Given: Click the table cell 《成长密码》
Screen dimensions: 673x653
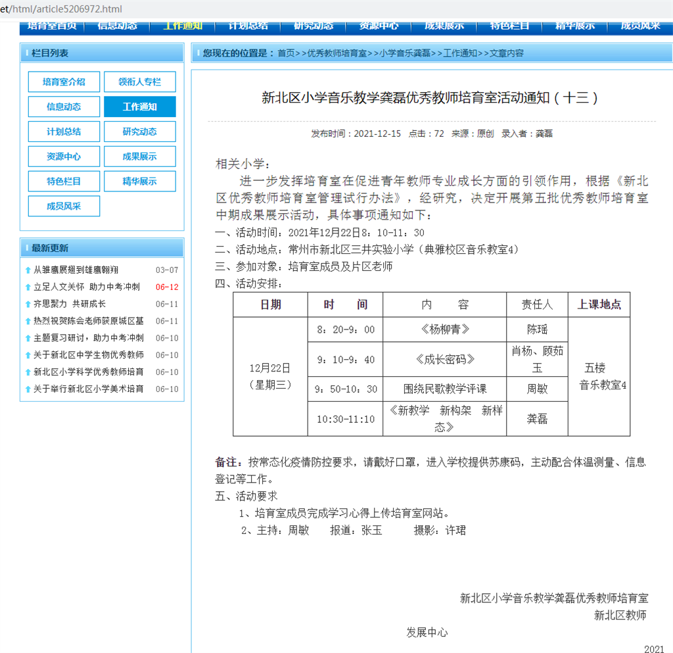Looking at the screenshot, I should click(x=445, y=360).
